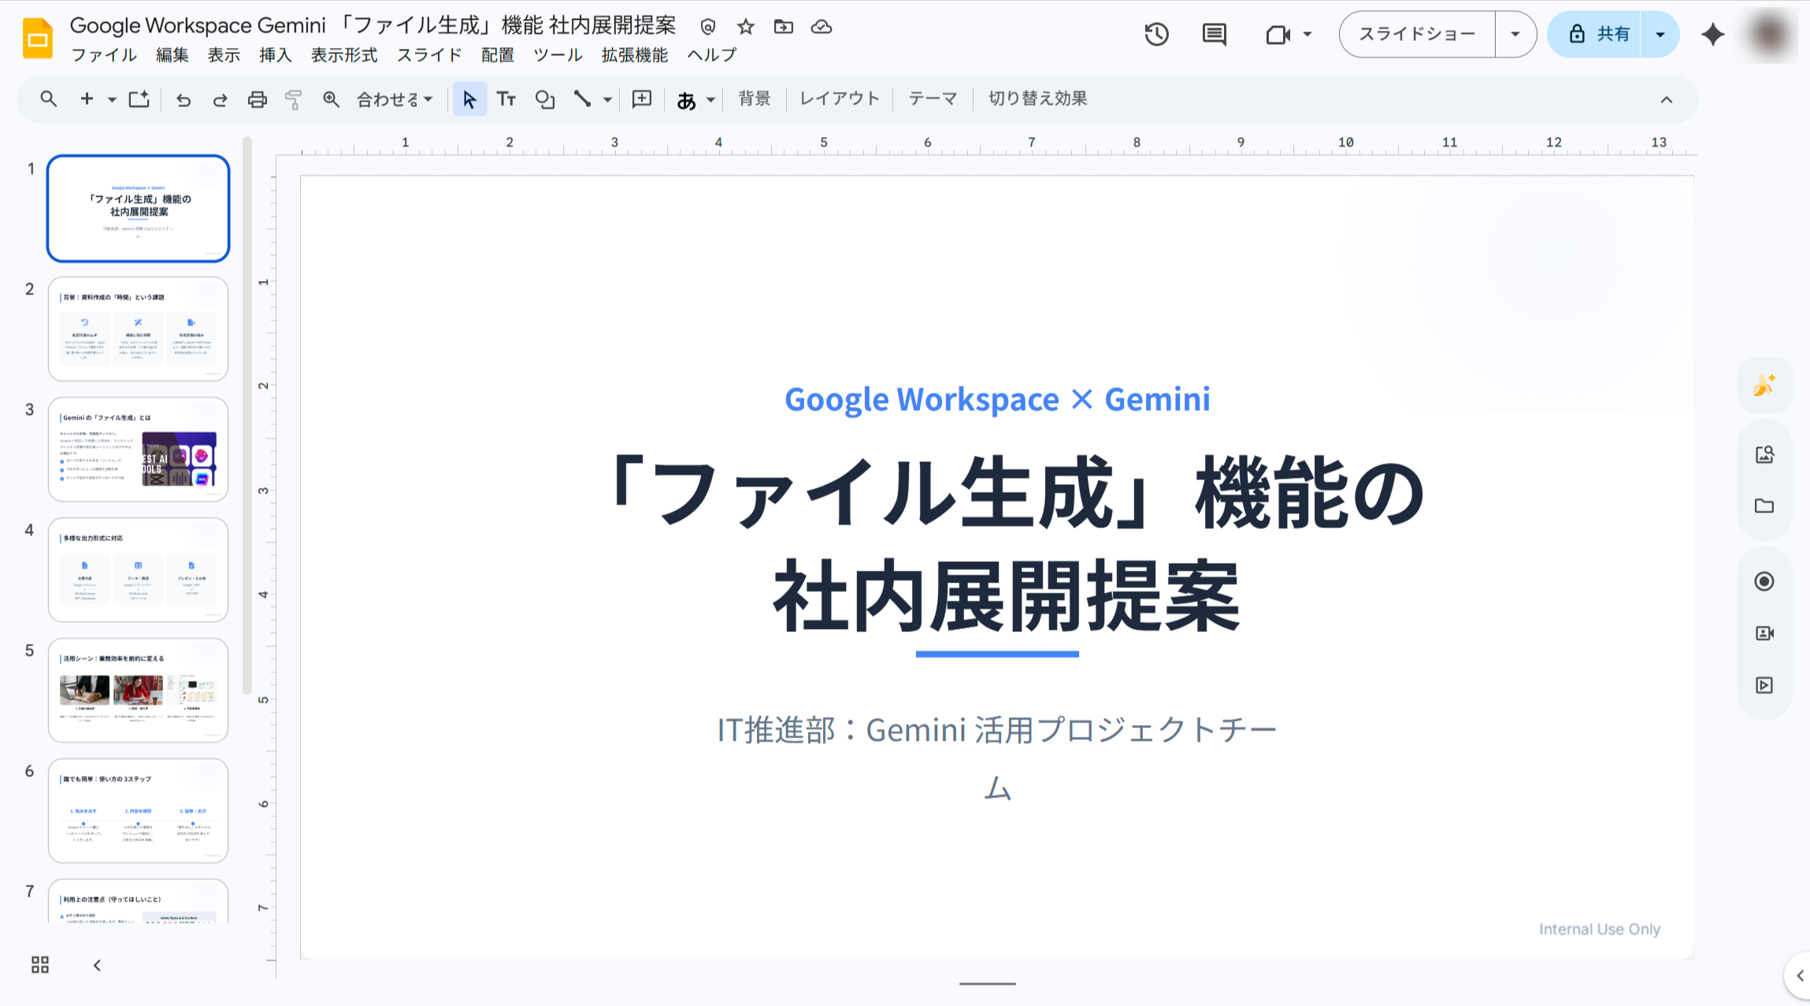
Task: Expand line type dropdown arrow
Action: 607,100
